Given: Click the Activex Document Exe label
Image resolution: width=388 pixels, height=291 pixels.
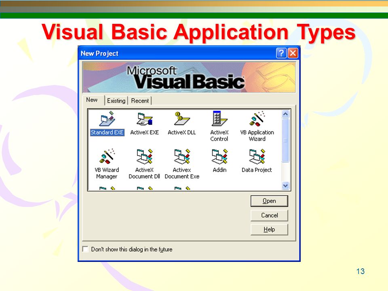Looking at the screenshot, I should tap(182, 173).
